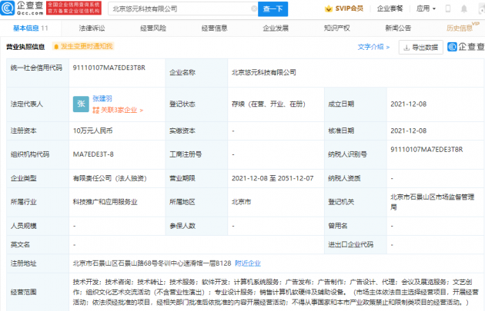Select registration authority 北京市石景山区市场监督管理局

(x=433, y=202)
